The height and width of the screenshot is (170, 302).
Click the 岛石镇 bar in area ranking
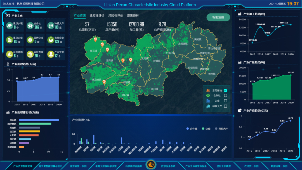pos(39,120)
